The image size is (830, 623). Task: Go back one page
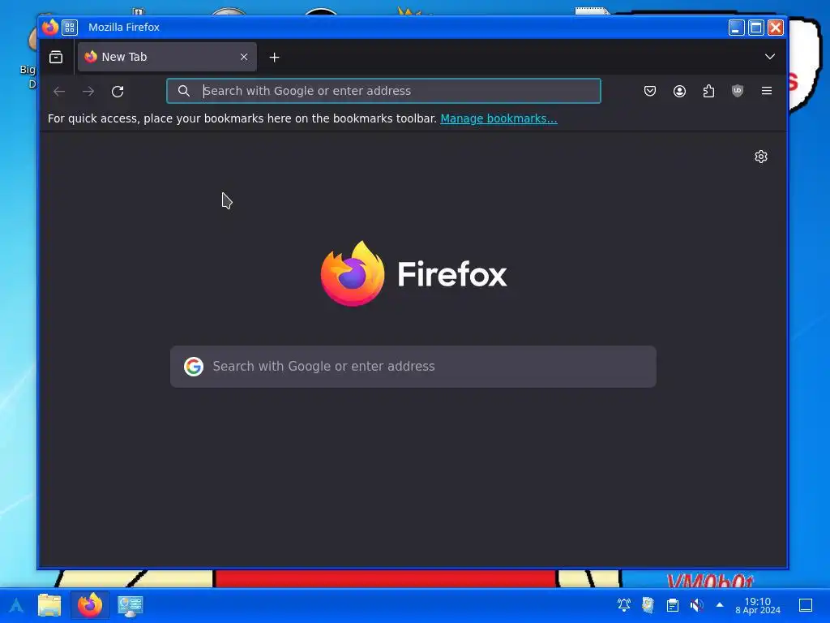pyautogui.click(x=59, y=91)
